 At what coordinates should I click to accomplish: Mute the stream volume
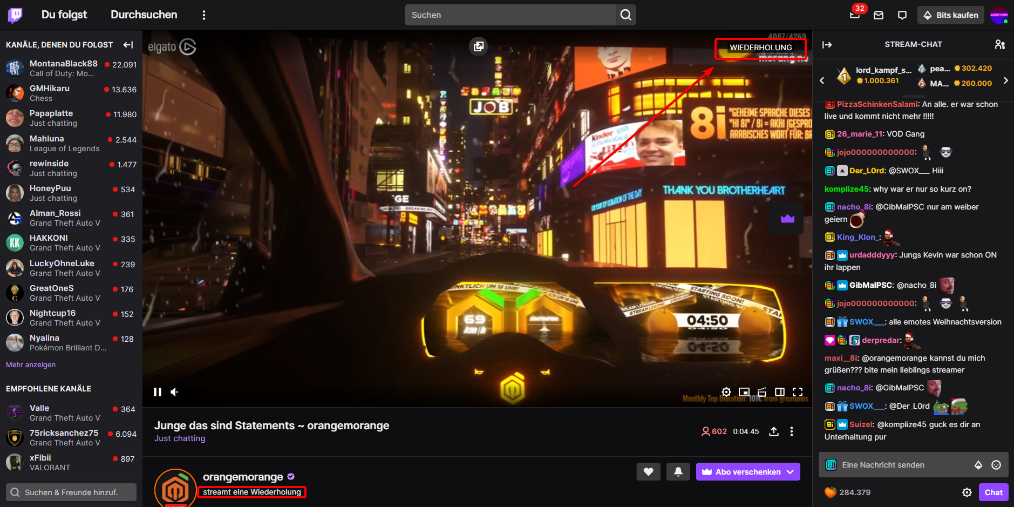(x=175, y=392)
